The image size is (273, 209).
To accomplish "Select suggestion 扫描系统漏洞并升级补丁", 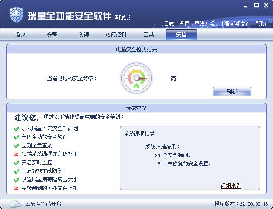I will click(x=49, y=154).
